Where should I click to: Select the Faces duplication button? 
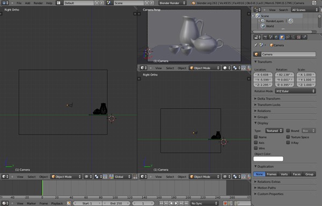[x=297, y=174]
